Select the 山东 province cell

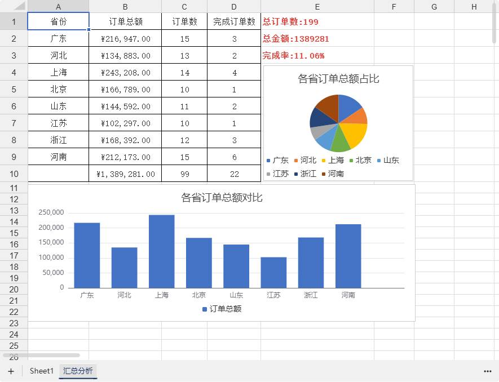click(x=58, y=106)
